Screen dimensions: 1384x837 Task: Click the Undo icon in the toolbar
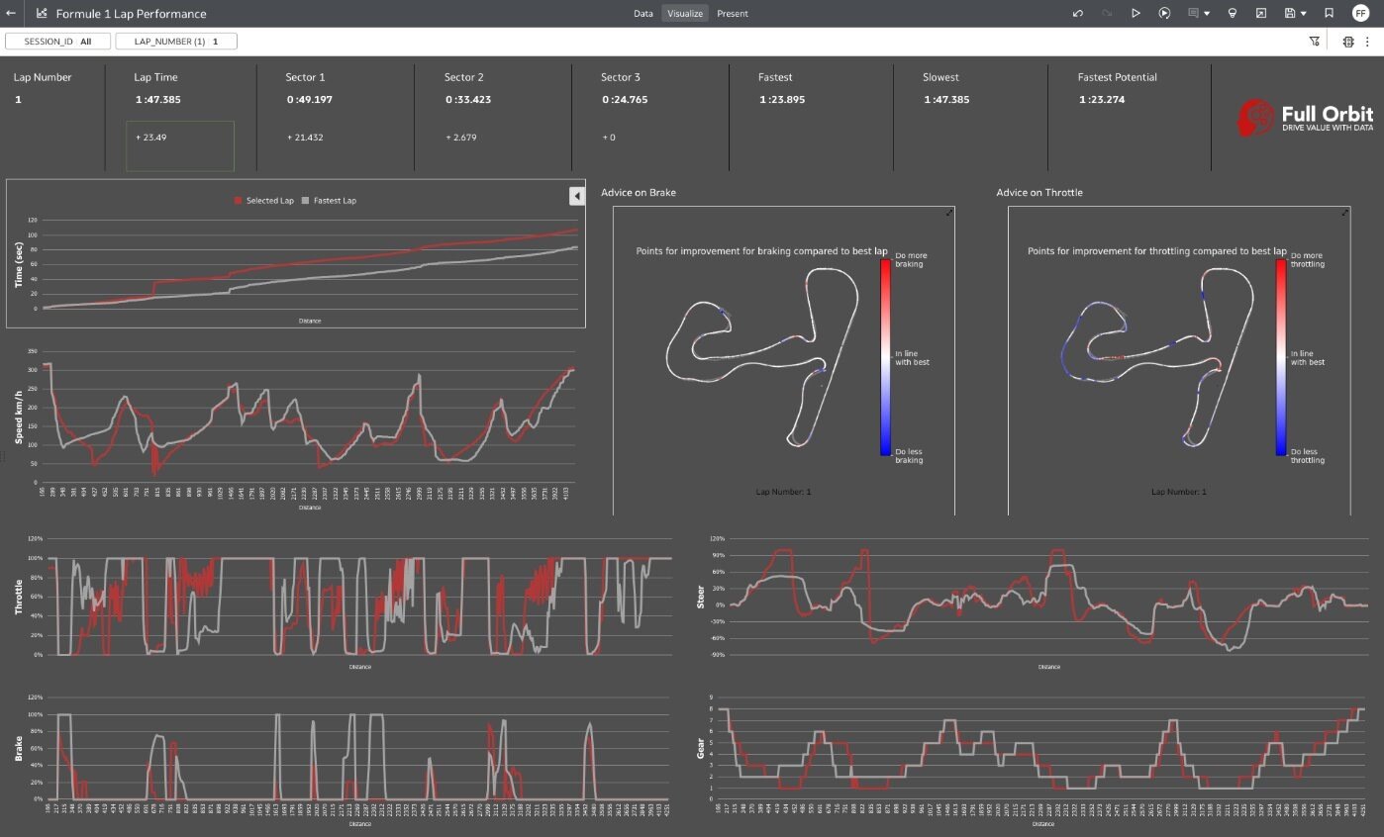pyautogui.click(x=1079, y=13)
